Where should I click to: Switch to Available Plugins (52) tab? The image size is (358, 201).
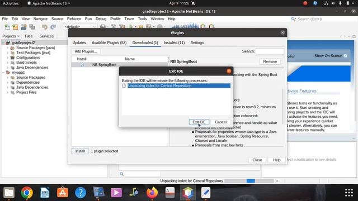coord(109,42)
